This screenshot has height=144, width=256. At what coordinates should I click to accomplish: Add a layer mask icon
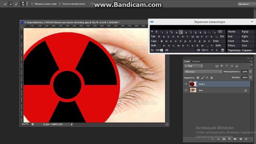tap(224, 139)
